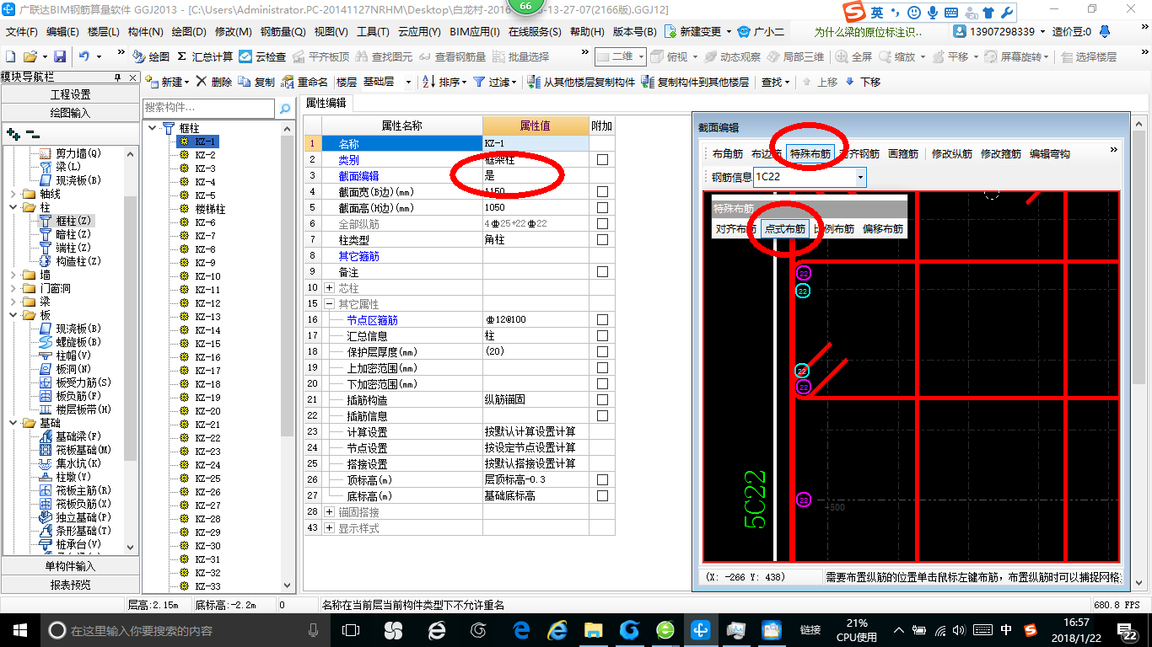Click the 广小二 assistant icon
Image resolution: width=1152 pixels, height=647 pixels.
[x=744, y=32]
